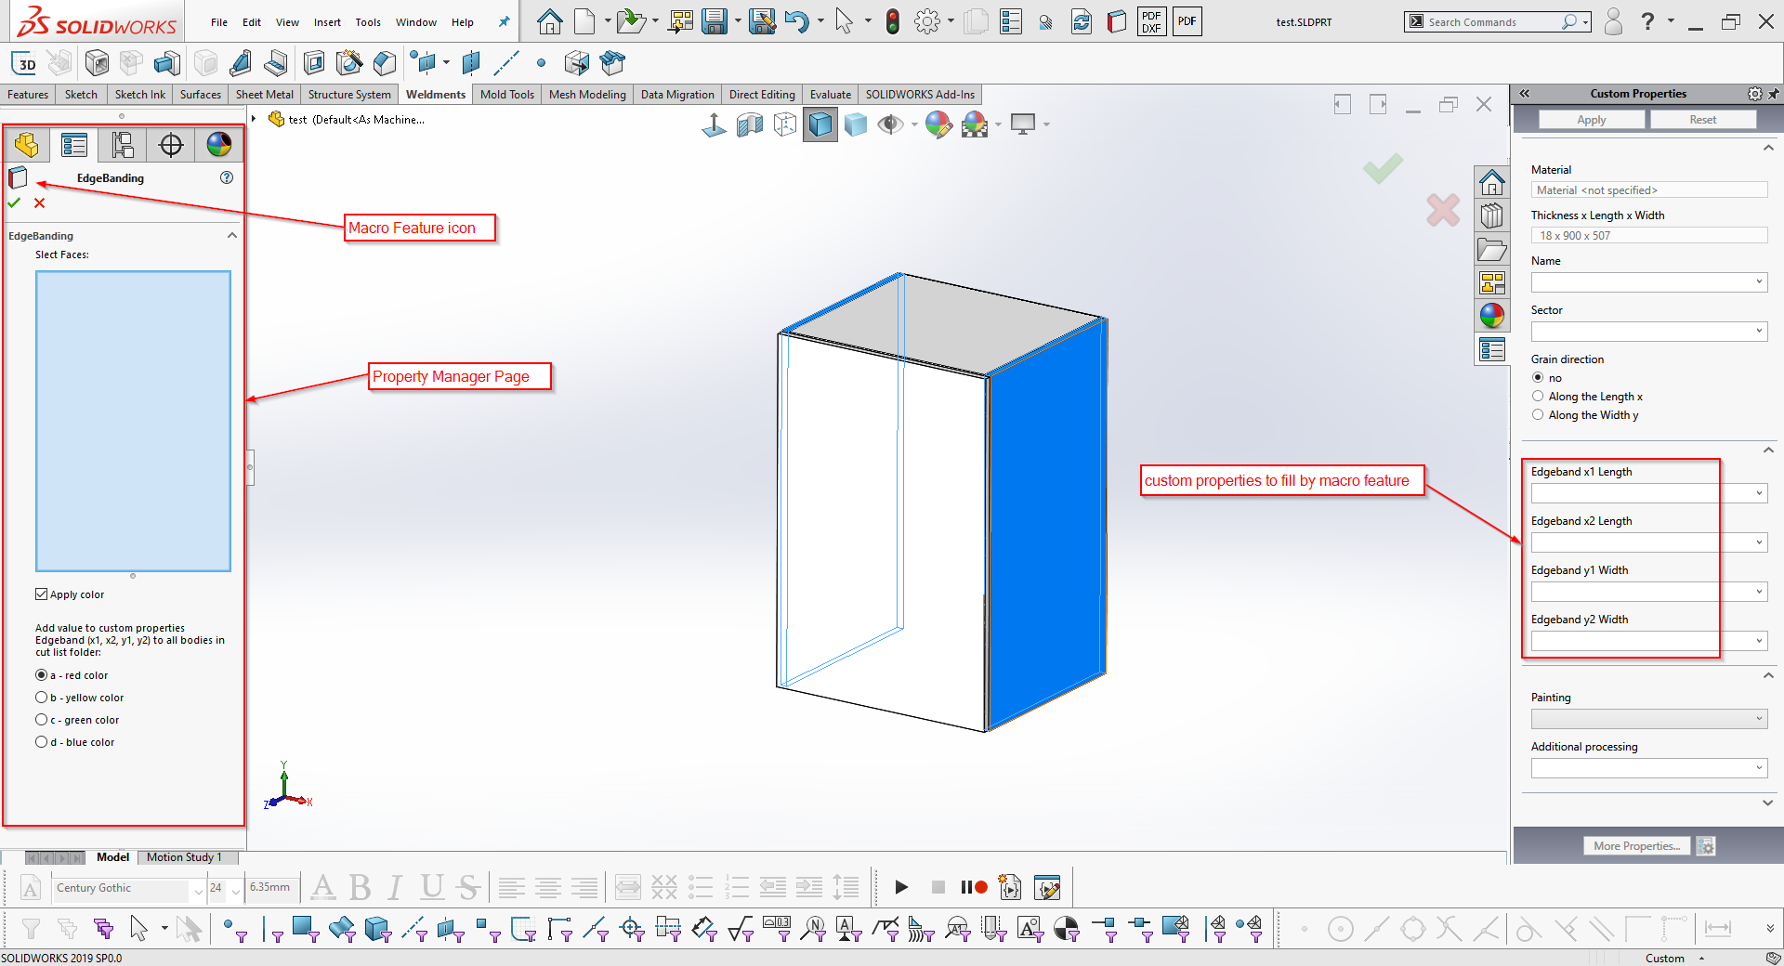1784x966 pixels.
Task: Click the Select Faces selection box
Action: (133, 421)
